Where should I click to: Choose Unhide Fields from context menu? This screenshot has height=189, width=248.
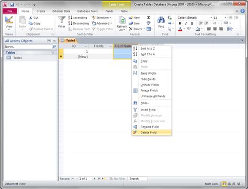(152, 85)
